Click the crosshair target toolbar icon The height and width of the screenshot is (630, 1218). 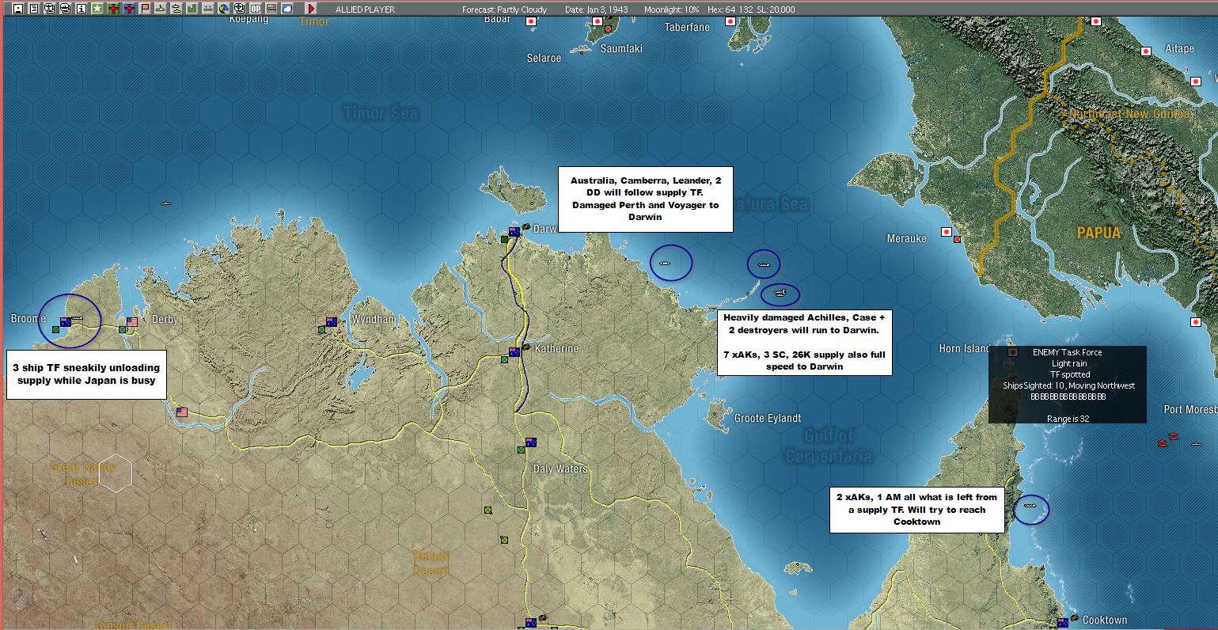[x=239, y=9]
